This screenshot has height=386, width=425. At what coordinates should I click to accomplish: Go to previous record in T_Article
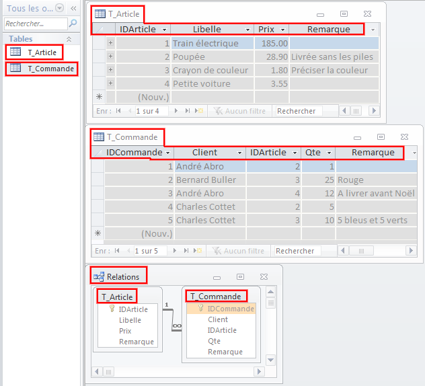[129, 111]
